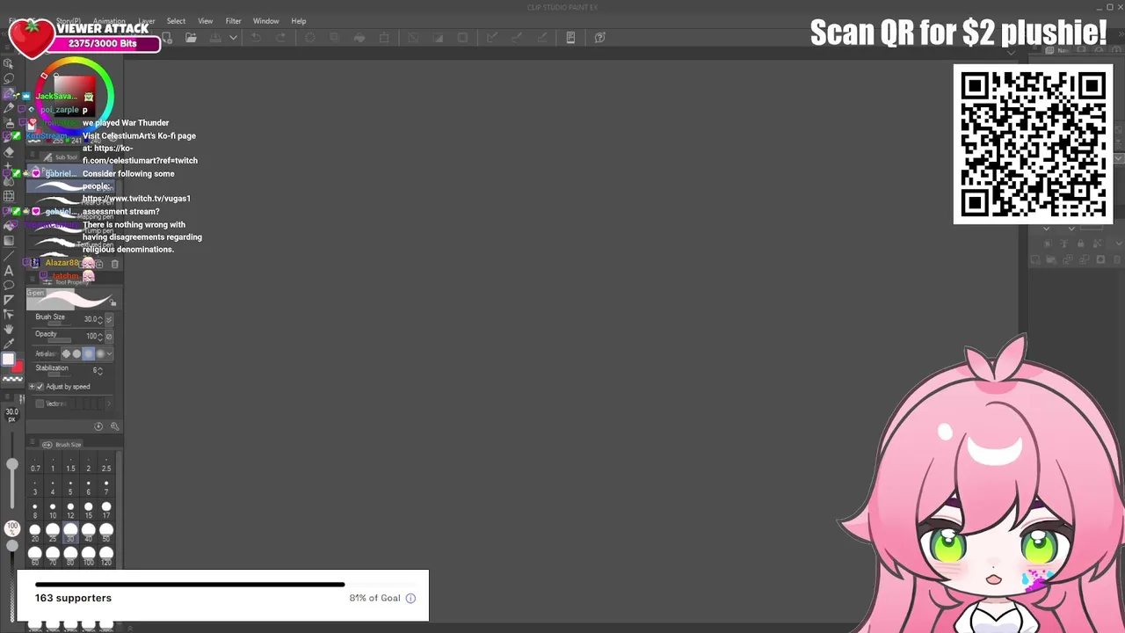The image size is (1125, 633).
Task: Click the QR code image
Action: (1033, 144)
